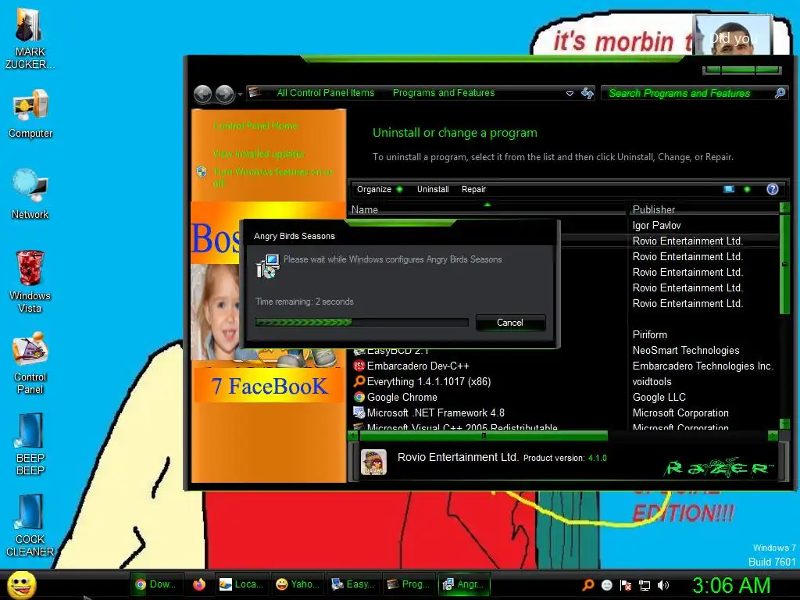Refresh the Programs and Features address bar
The height and width of the screenshot is (600, 800).
[x=587, y=93]
